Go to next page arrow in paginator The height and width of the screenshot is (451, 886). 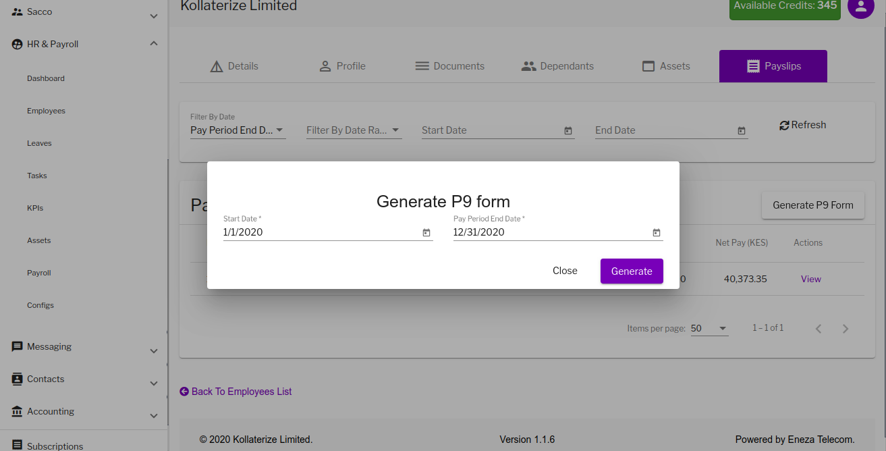(846, 329)
